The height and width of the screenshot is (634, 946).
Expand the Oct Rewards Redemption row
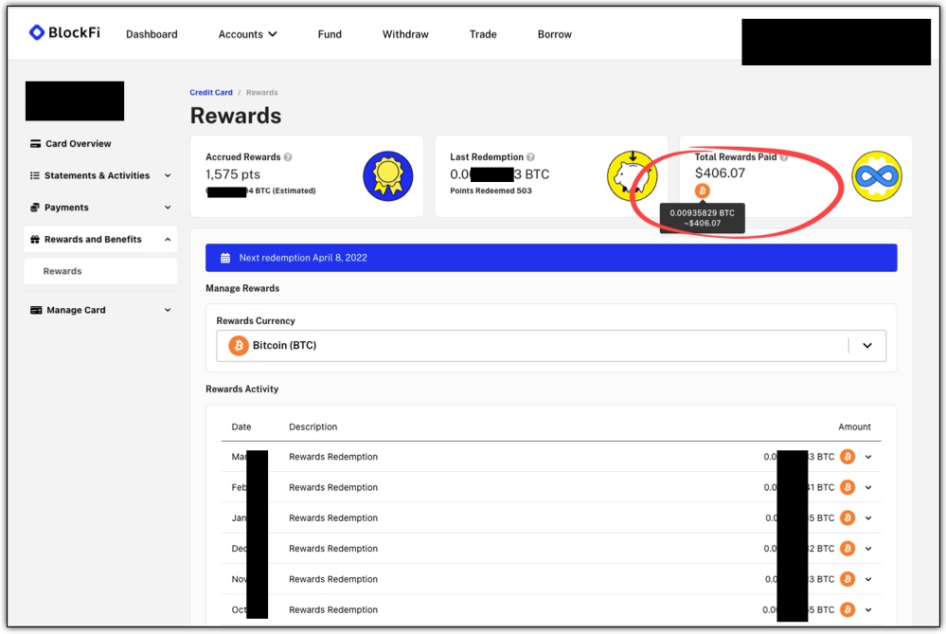coord(868,610)
